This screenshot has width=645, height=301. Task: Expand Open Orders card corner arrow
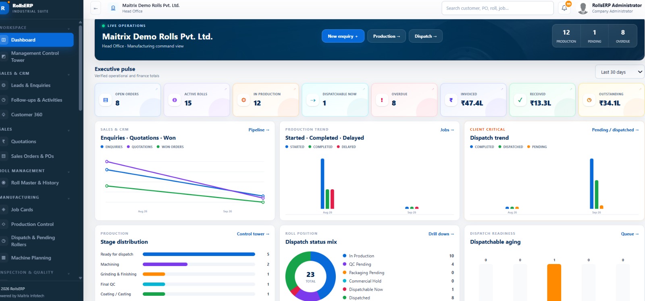(156, 88)
